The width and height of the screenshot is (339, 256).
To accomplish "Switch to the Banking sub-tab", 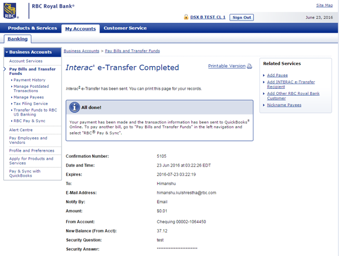I will (x=18, y=39).
